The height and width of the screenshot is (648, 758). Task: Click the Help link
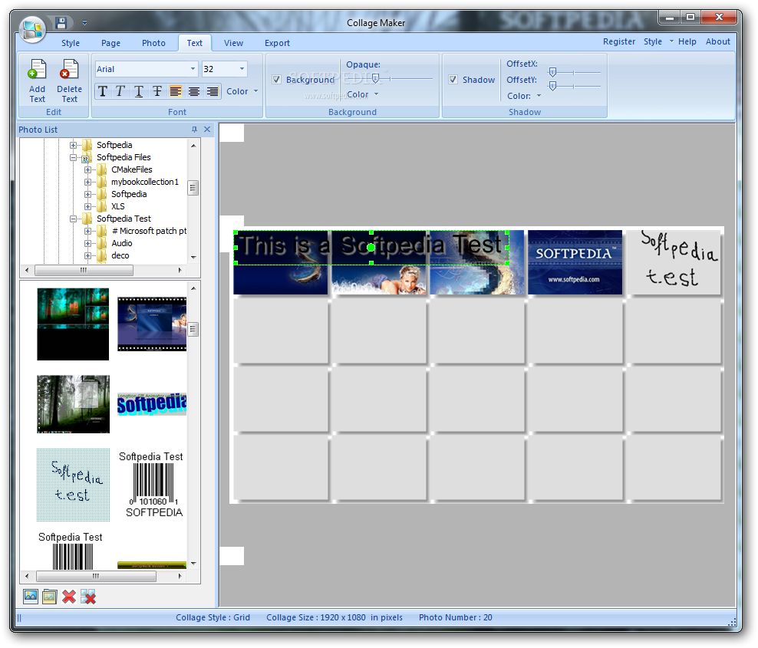point(687,41)
